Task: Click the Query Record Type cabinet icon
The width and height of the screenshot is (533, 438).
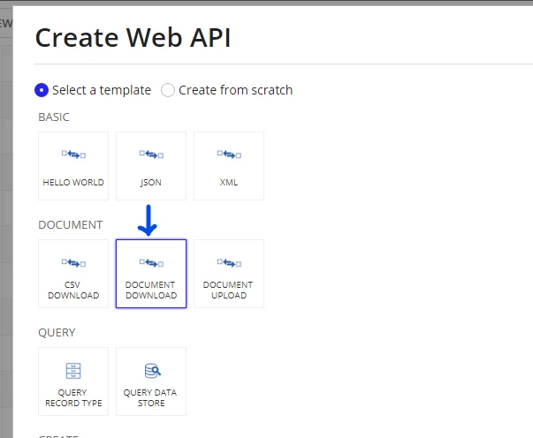Action: [x=73, y=370]
